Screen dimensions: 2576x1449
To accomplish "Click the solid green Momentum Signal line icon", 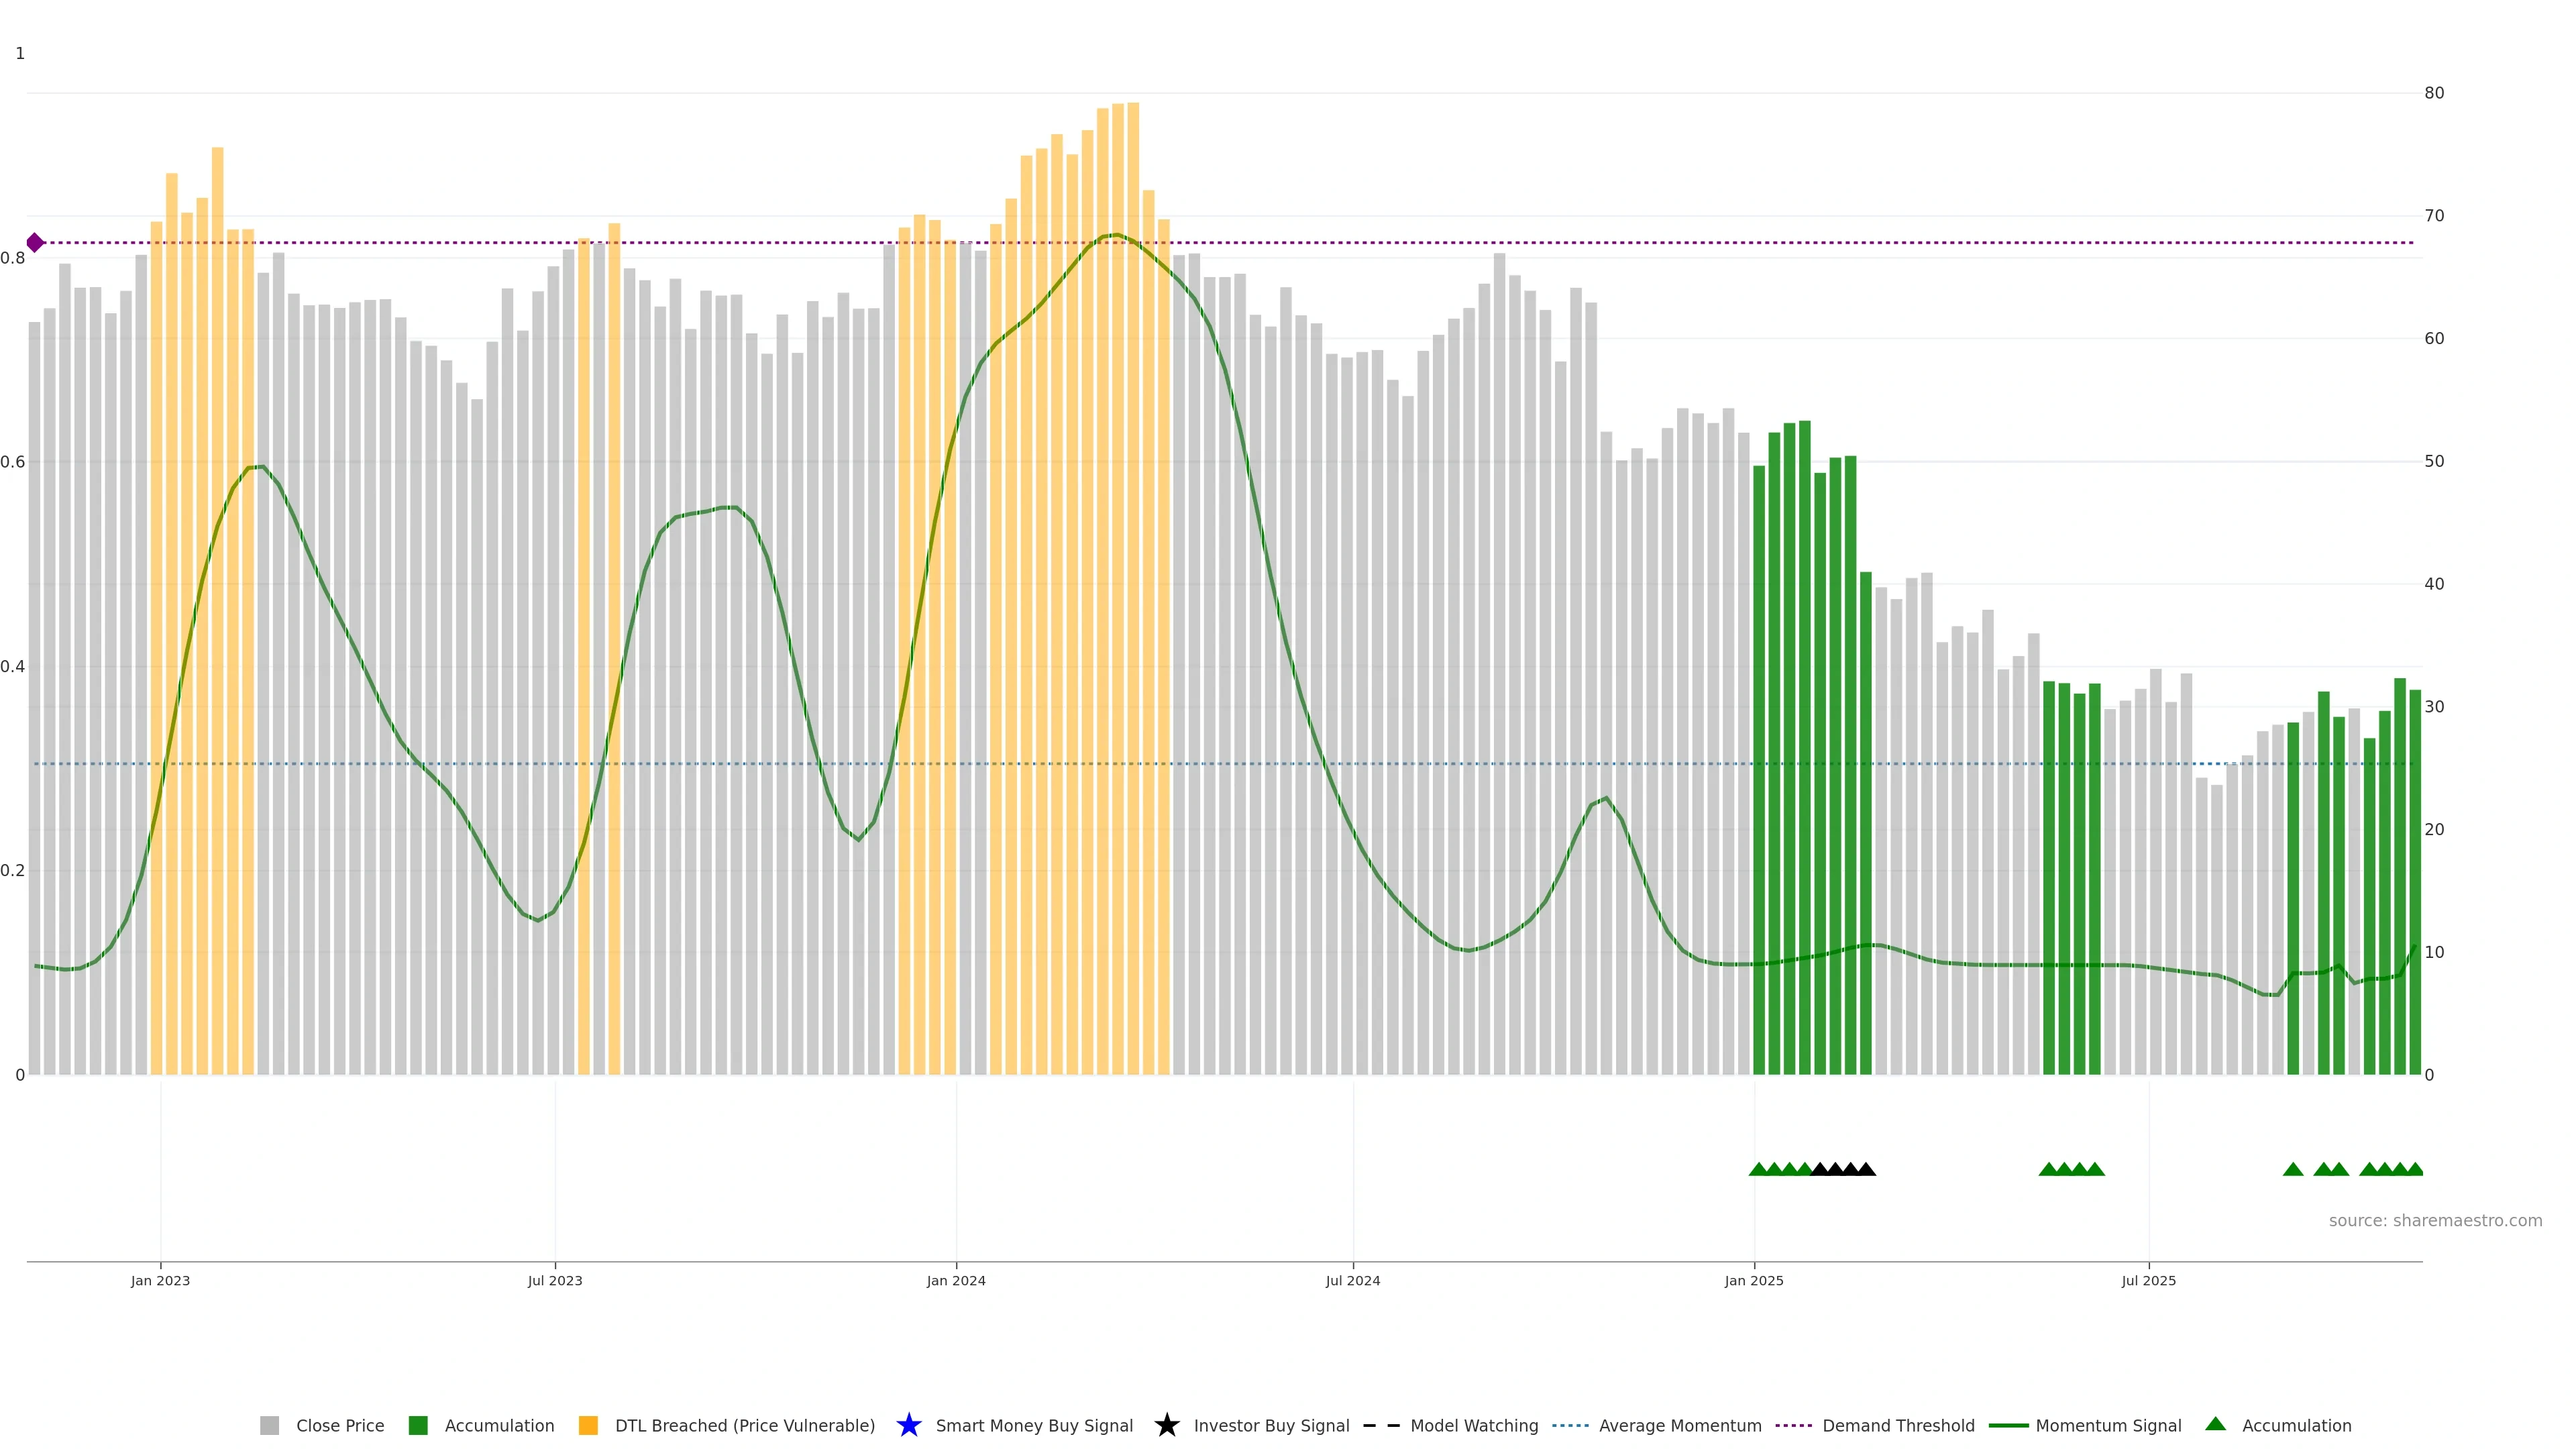I will coord(2008,1426).
